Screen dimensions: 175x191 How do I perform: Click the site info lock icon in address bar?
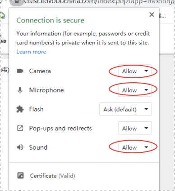pos(17,2)
